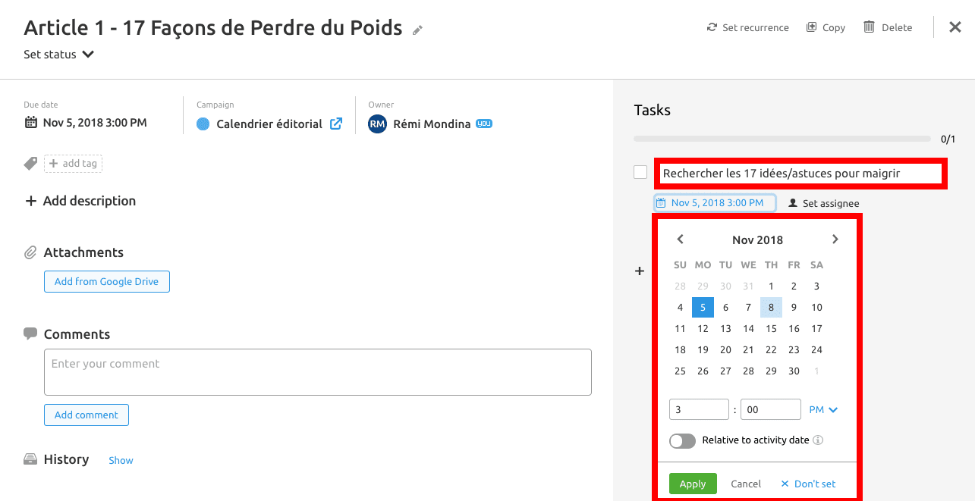Screen dimensions: 975x501
Task: Click the Apply button
Action: pyautogui.click(x=693, y=484)
